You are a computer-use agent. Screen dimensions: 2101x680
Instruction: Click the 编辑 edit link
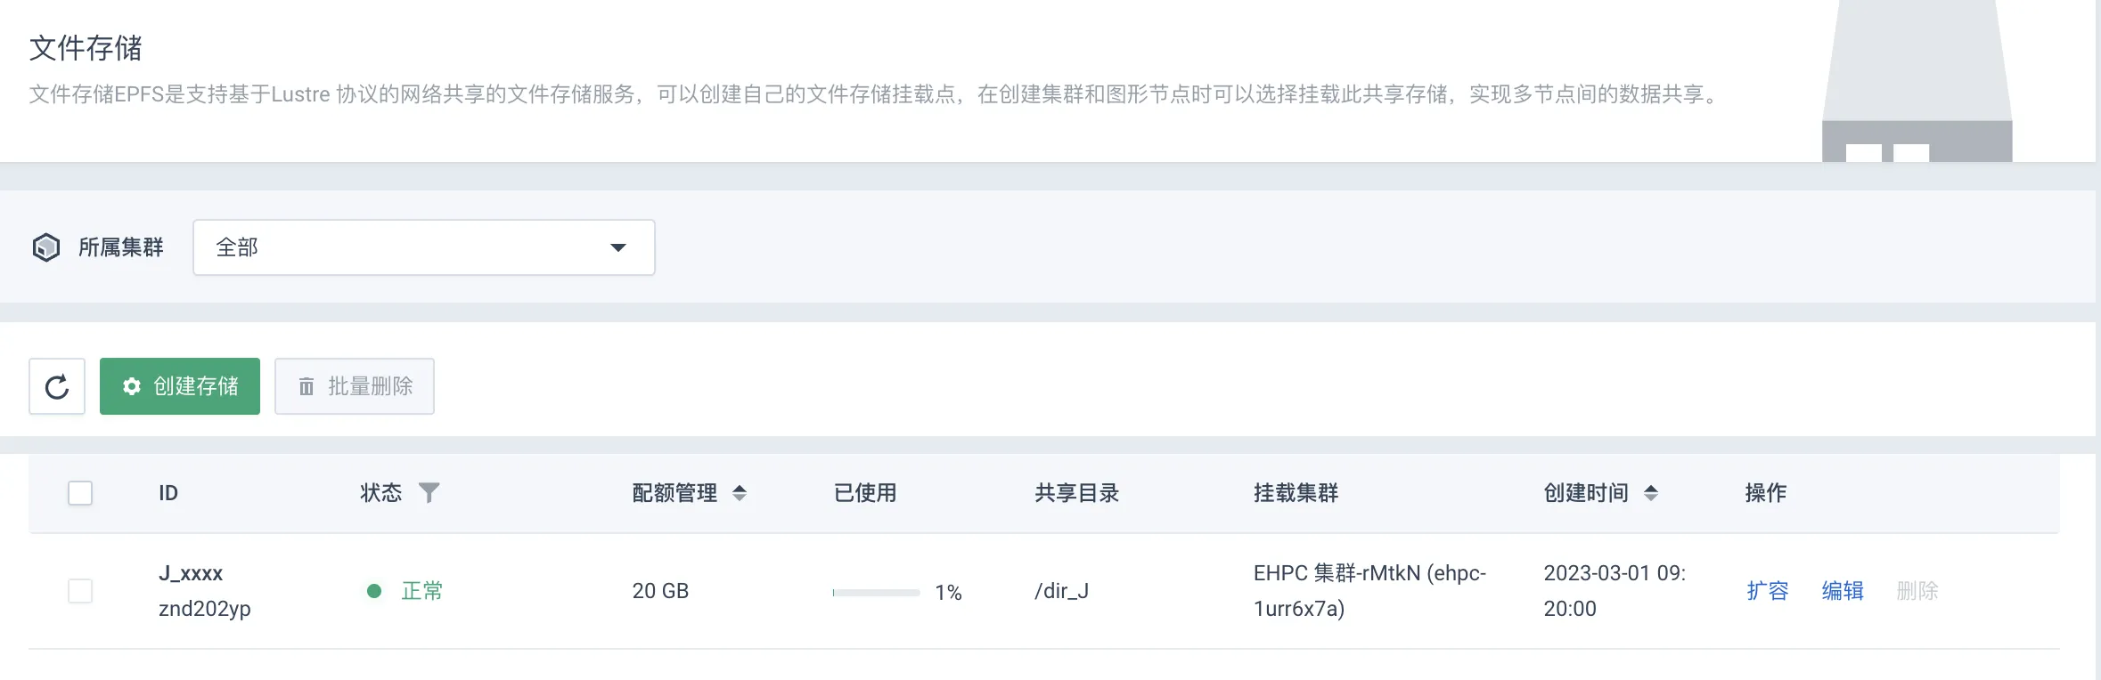tap(1843, 591)
